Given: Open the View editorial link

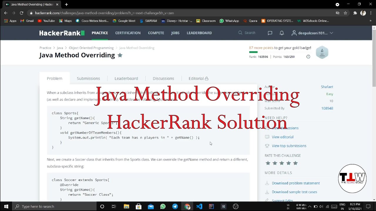Looking at the screenshot, I should 283,137.
